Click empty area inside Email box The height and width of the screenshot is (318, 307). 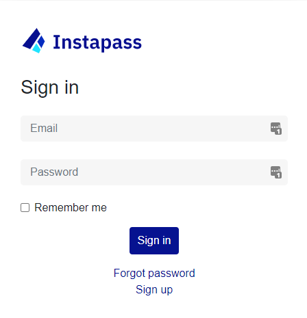click(x=160, y=129)
